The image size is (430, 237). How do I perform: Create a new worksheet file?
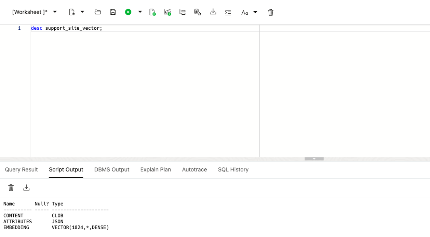tap(72, 12)
